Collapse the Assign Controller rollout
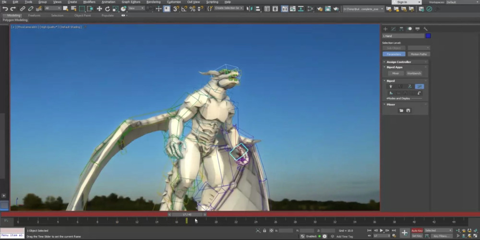480x240 pixels. pos(405,62)
